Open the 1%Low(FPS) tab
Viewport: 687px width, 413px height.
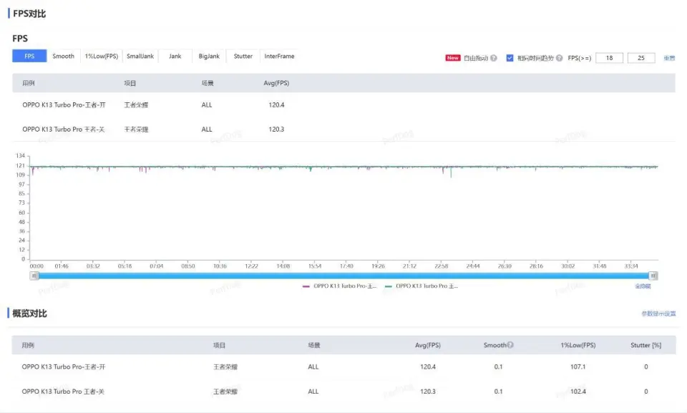pyautogui.click(x=102, y=57)
